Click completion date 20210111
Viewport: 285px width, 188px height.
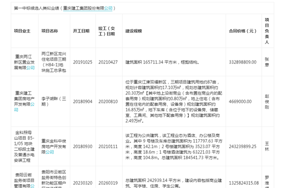click(x=108, y=146)
